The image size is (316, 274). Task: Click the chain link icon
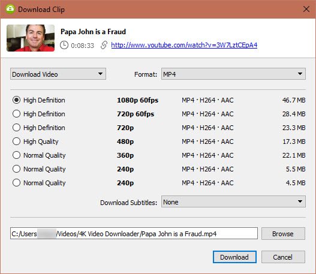[x=104, y=45]
